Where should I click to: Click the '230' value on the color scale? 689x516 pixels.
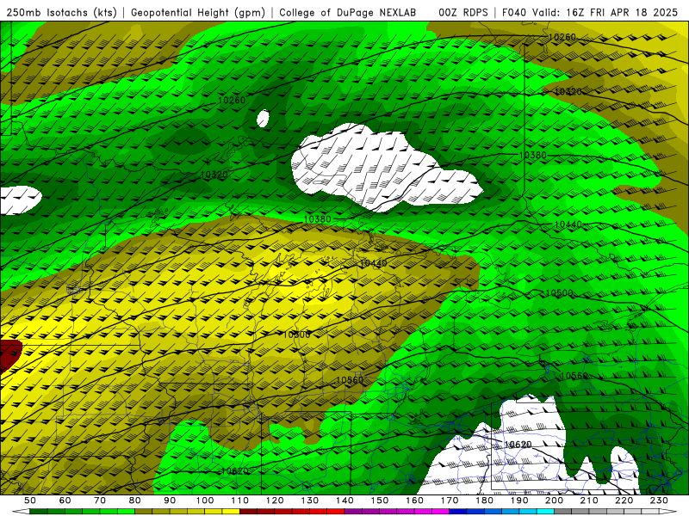click(x=659, y=501)
